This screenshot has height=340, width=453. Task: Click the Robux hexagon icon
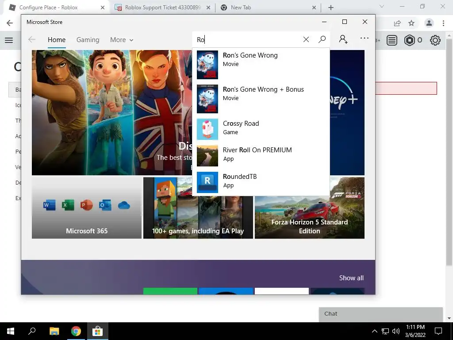coord(409,40)
